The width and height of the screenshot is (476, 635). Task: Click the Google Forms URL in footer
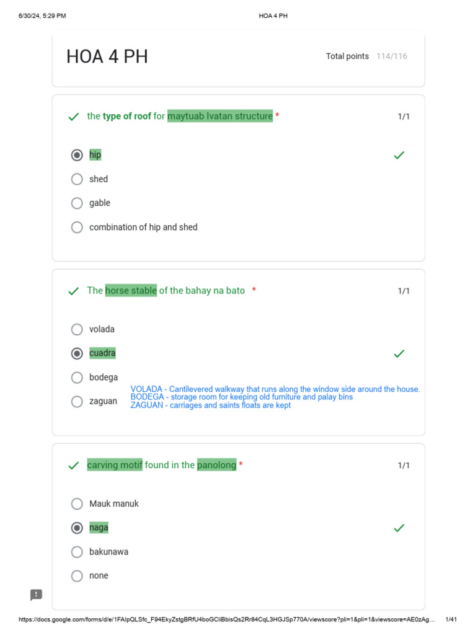[x=227, y=619]
